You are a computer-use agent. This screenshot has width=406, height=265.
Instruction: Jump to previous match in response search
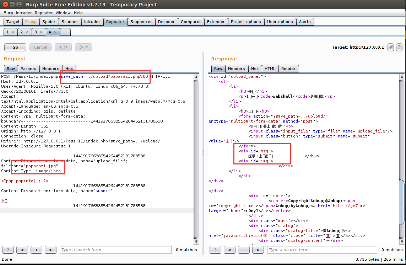(x=230, y=250)
